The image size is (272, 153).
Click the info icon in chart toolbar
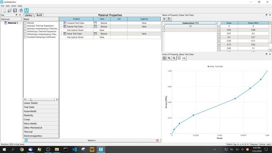[x=179, y=58]
